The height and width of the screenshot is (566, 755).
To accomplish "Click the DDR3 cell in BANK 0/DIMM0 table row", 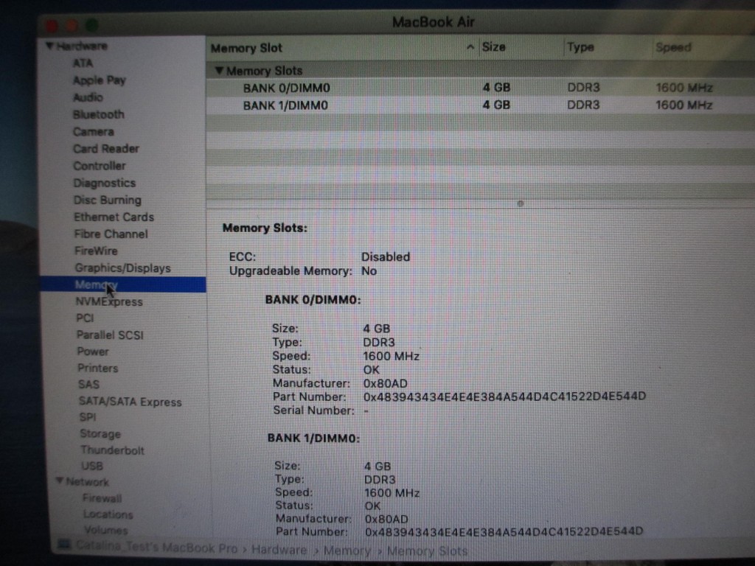I will pyautogui.click(x=584, y=88).
